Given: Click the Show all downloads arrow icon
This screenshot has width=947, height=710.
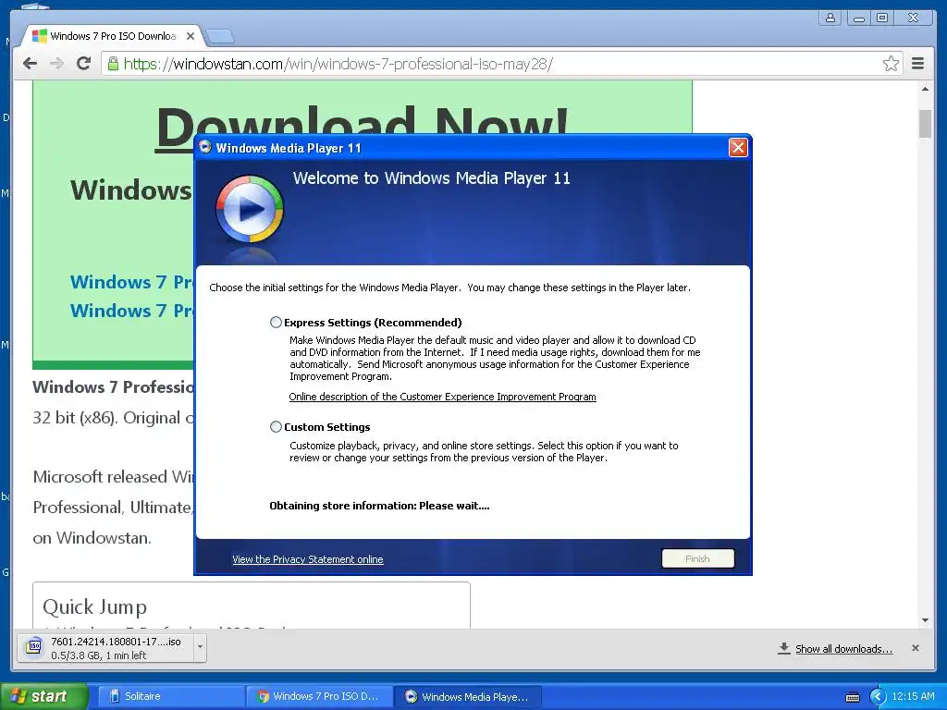Looking at the screenshot, I should click(x=784, y=648).
